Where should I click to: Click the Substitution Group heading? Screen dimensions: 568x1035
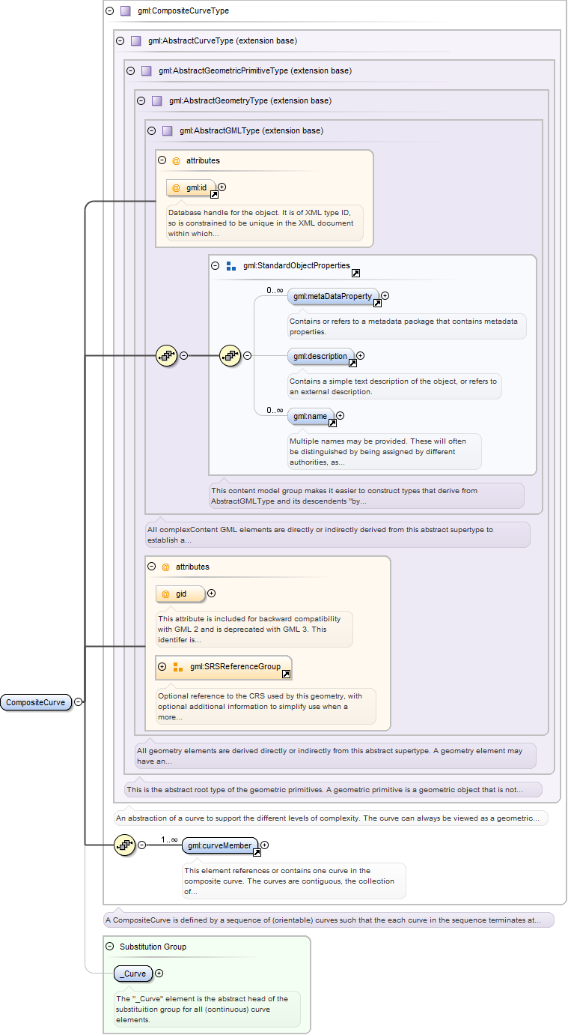coord(153,947)
